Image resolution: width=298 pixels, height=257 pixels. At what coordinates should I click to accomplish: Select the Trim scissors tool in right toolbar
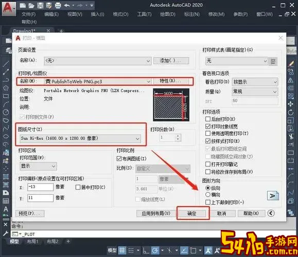[x=290, y=137]
